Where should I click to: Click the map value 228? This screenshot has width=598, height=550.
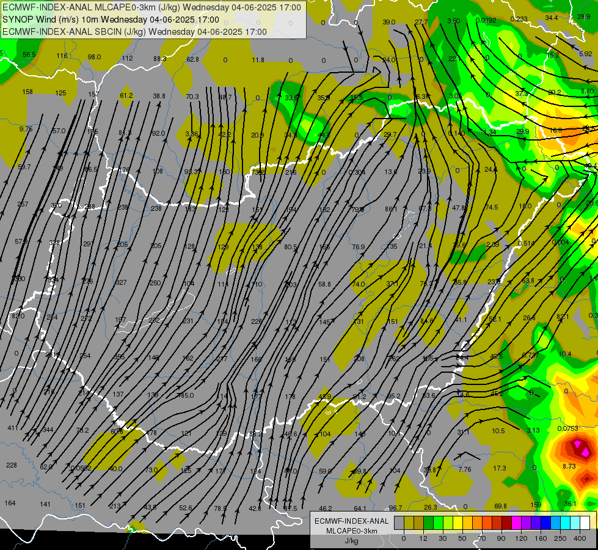click(x=12, y=465)
